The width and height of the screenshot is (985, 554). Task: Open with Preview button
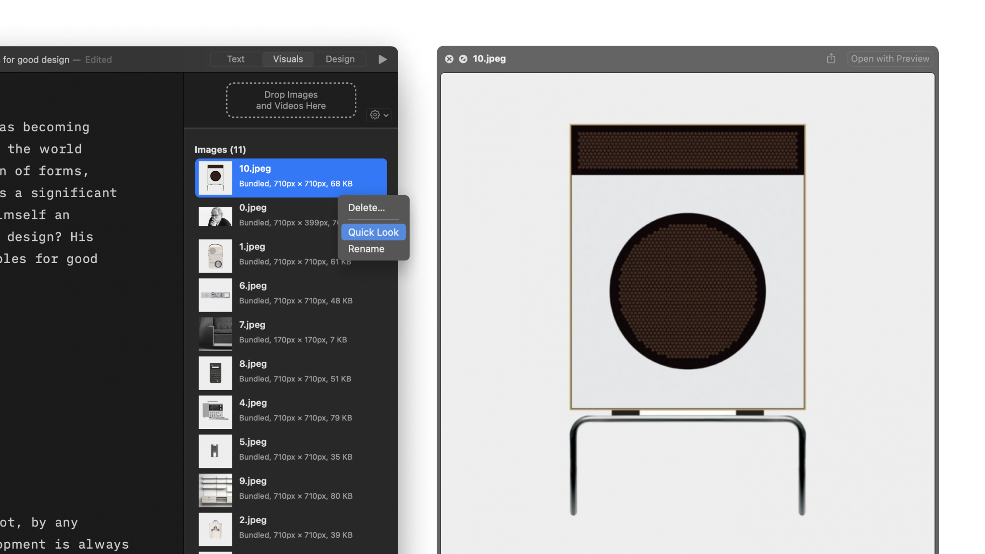coord(890,59)
